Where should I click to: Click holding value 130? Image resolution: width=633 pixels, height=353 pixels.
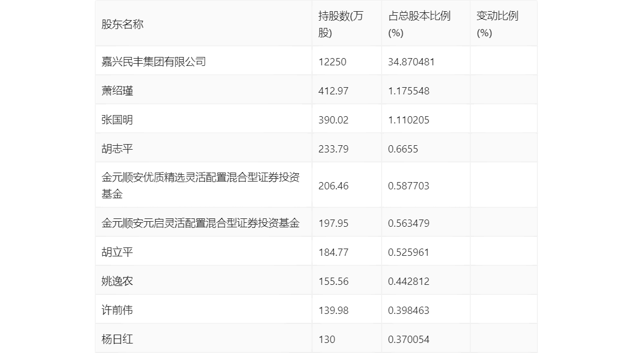(327, 340)
